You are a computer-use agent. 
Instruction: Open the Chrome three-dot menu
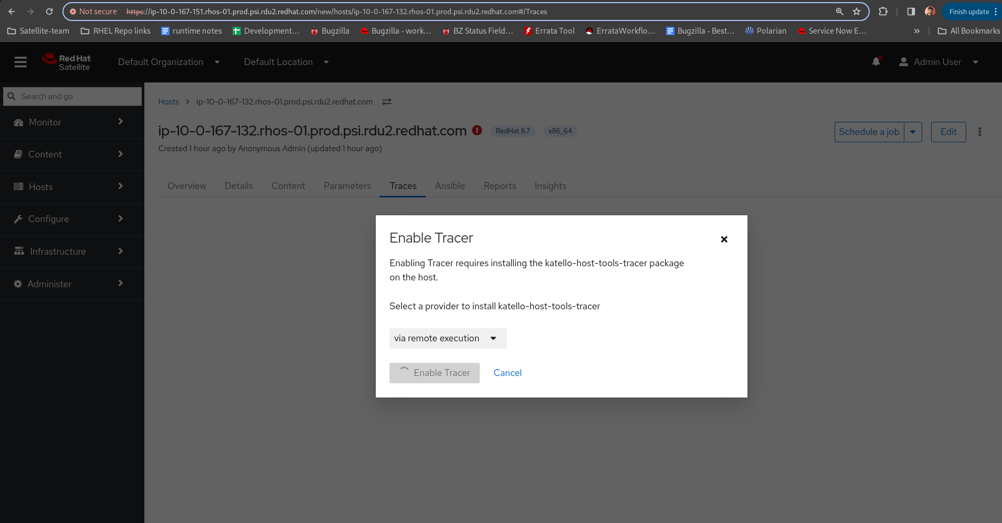click(x=996, y=12)
